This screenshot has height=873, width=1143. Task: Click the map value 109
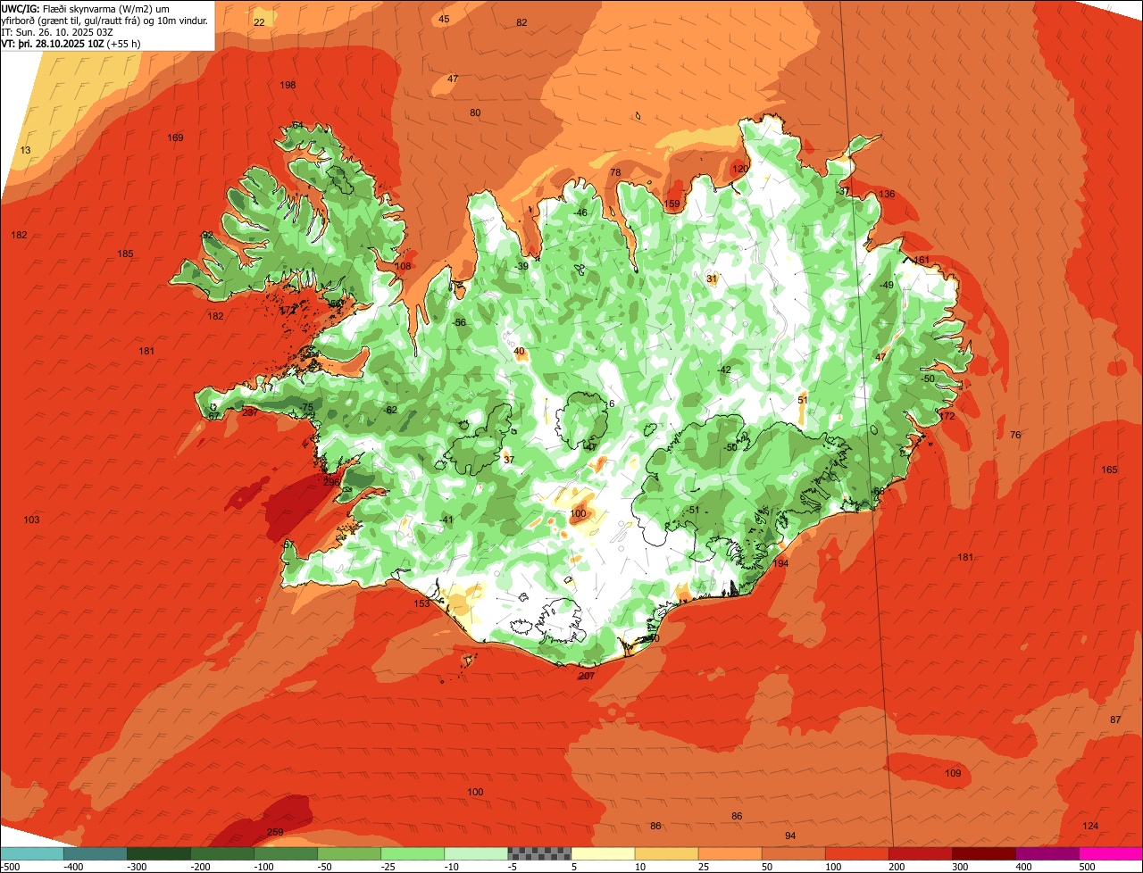[953, 773]
